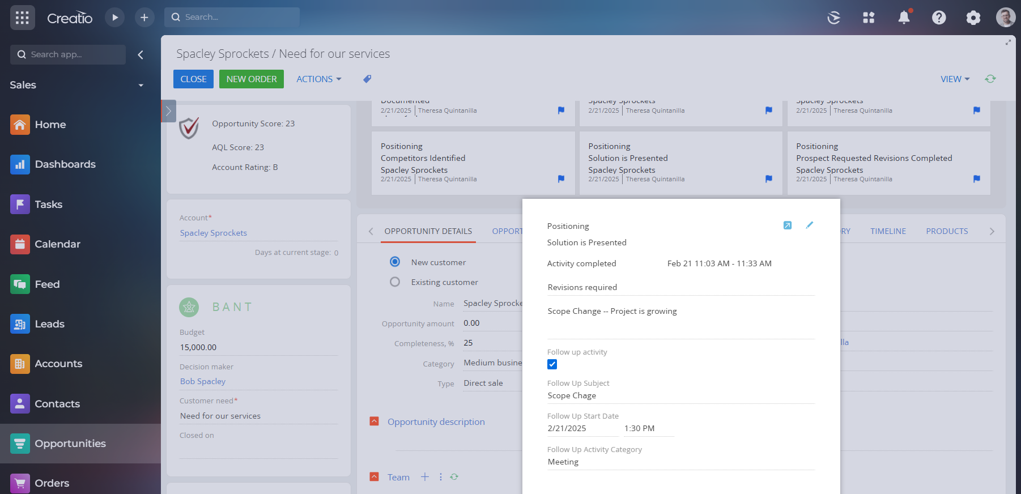Screen dimensions: 1021x494
Task: Click the global Search field
Action: point(232,17)
